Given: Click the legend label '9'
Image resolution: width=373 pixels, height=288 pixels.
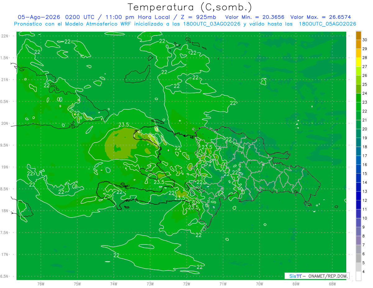Looking at the screenshot, I should click(364, 227).
